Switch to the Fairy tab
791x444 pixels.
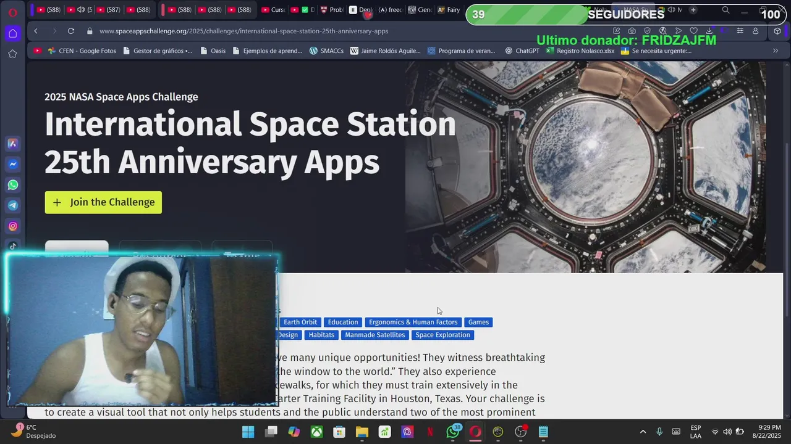(x=448, y=10)
